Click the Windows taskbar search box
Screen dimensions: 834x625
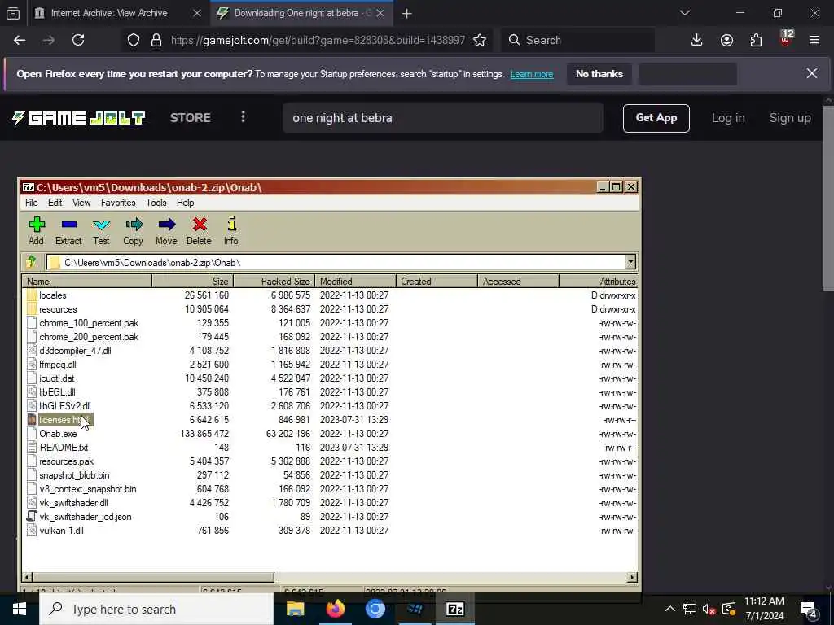point(156,609)
